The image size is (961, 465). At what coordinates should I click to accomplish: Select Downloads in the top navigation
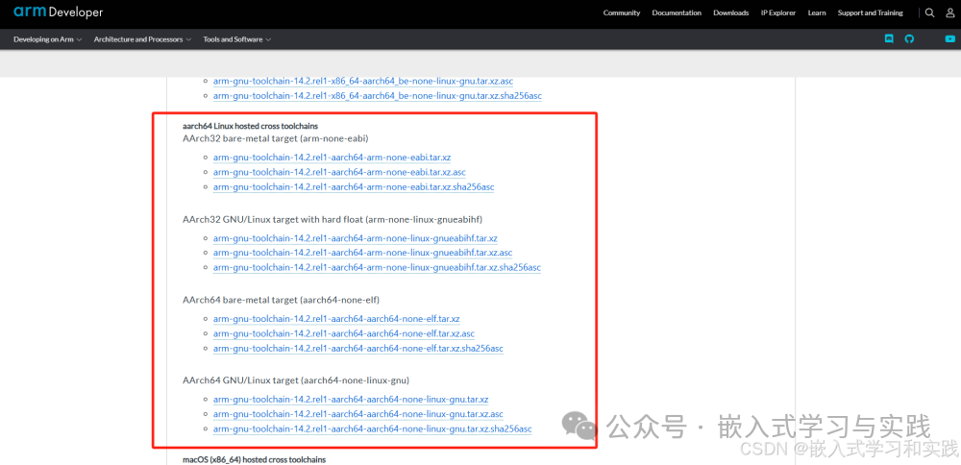730,12
